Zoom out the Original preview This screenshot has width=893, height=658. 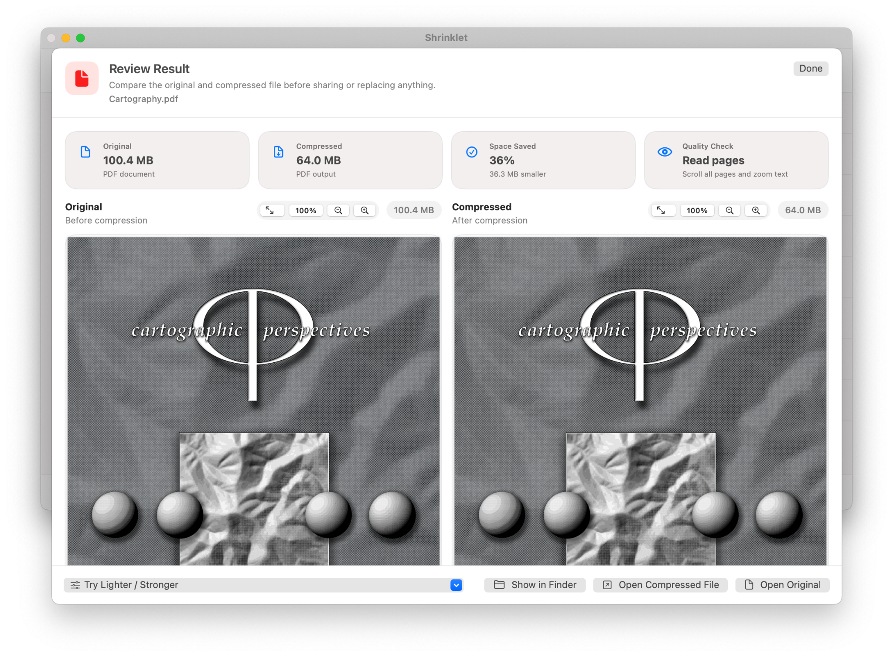pyautogui.click(x=338, y=210)
